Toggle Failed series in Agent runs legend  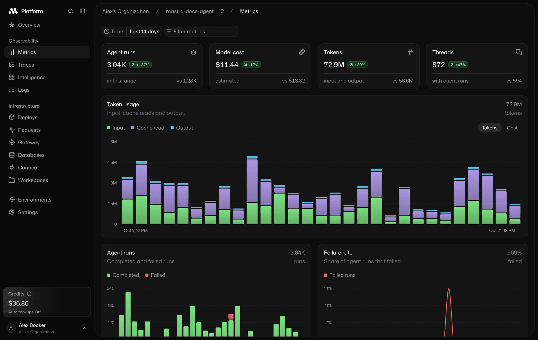tap(155, 275)
